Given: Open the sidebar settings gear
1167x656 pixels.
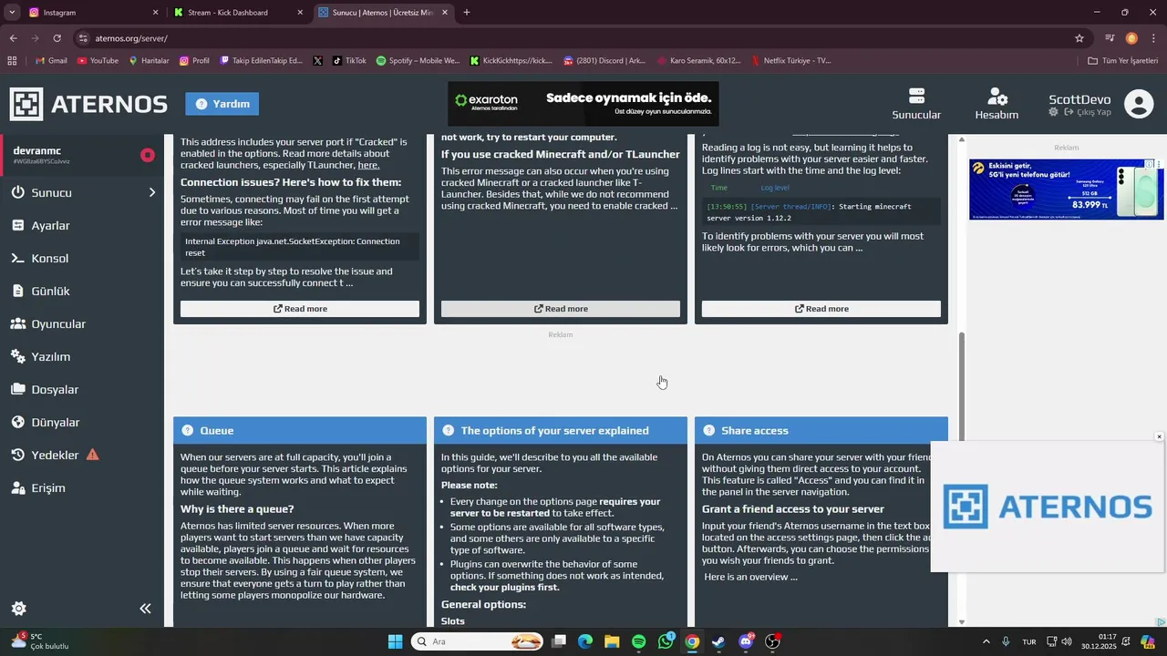Looking at the screenshot, I should 18,609.
